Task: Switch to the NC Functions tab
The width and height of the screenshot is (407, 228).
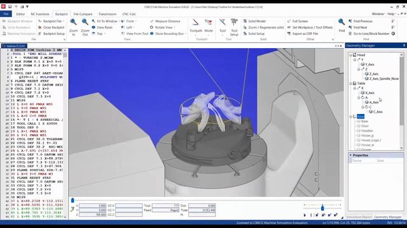Action: pyautogui.click(x=40, y=14)
